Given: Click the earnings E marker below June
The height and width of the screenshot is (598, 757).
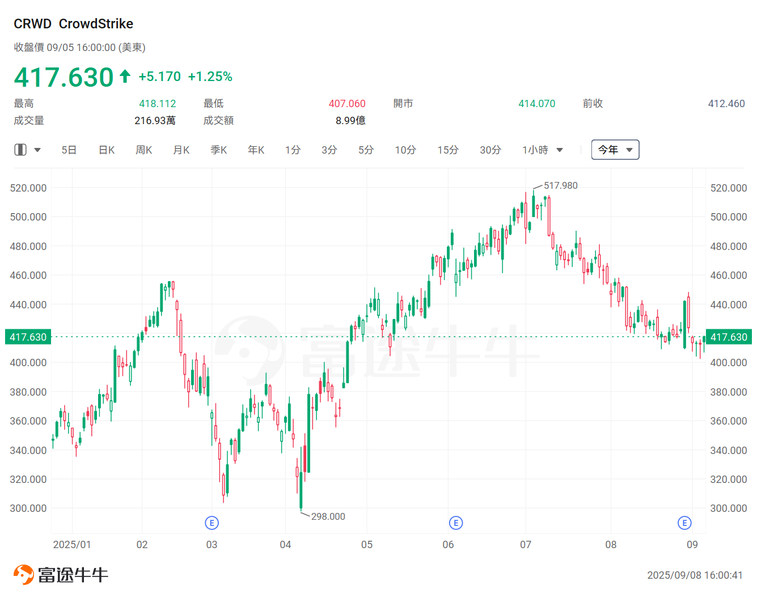Looking at the screenshot, I should pos(455,523).
